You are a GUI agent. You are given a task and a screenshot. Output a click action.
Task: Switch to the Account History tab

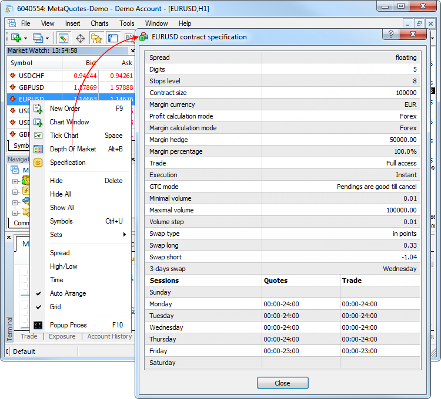click(x=109, y=336)
